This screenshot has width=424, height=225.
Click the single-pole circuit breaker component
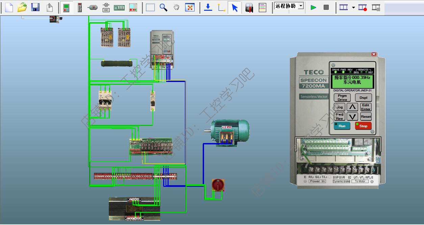(x=153, y=101)
